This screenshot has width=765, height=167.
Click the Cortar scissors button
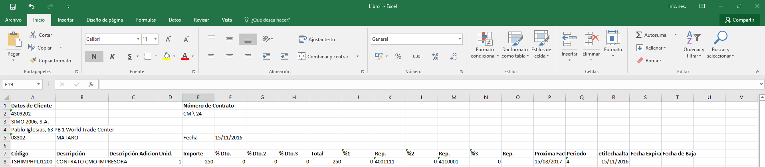(x=41, y=35)
